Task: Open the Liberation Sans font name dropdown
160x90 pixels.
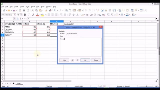Action: point(15,15)
